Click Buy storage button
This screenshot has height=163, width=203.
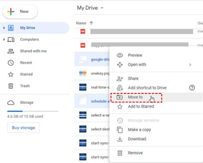pos(23,128)
